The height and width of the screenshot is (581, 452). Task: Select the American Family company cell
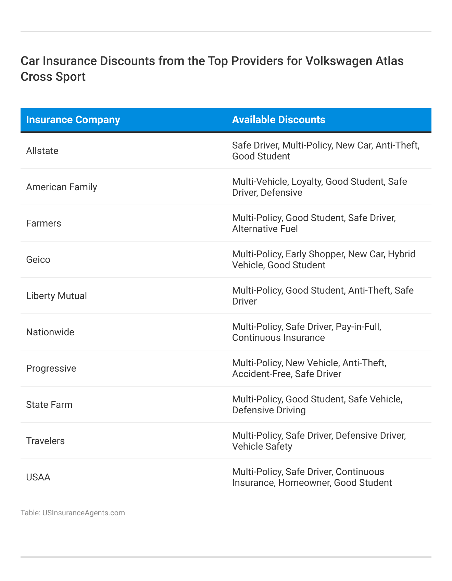62,187
